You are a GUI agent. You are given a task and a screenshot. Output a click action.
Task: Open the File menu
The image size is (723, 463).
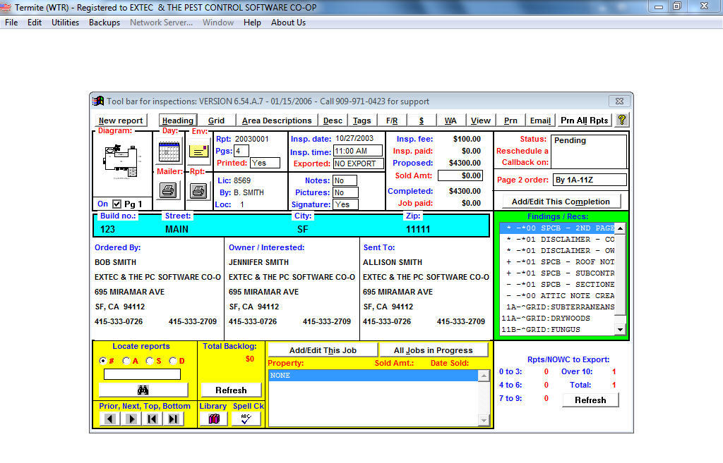point(11,23)
